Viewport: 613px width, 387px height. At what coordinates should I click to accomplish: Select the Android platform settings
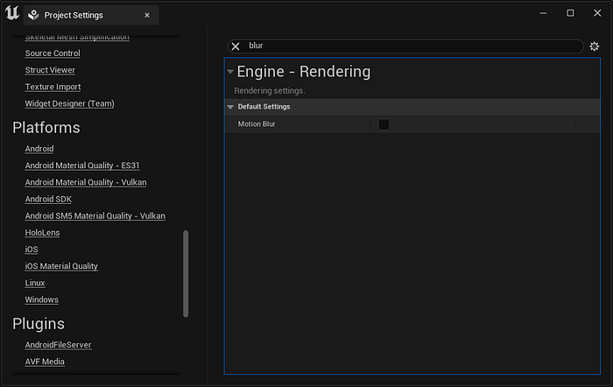click(x=39, y=149)
